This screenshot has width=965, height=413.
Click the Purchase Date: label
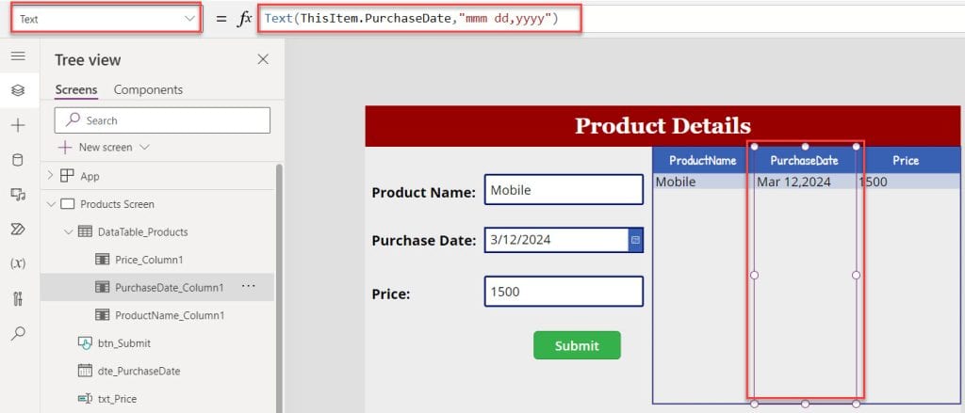point(424,240)
